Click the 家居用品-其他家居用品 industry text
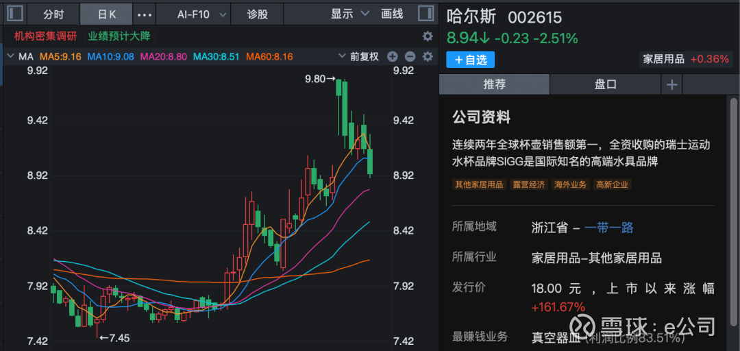740x351 pixels. pyautogui.click(x=597, y=258)
